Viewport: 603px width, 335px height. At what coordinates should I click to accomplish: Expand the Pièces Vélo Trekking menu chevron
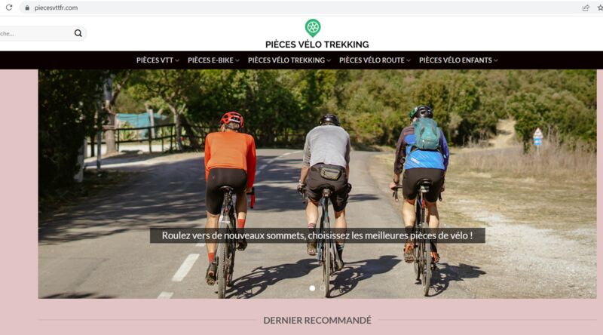tap(329, 60)
